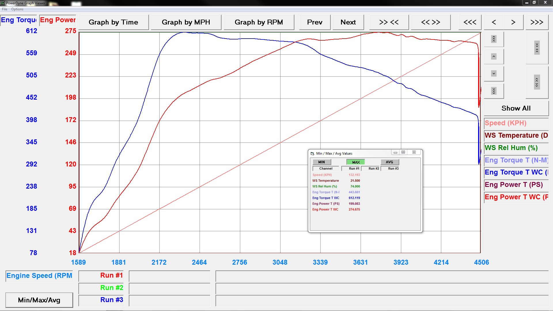Screen dimensions: 553x311
Task: Click the vertical expand chevrons button
Action: click(x=537, y=82)
